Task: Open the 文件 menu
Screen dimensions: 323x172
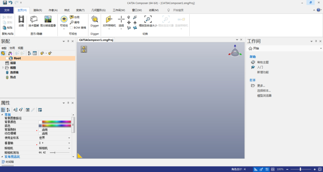Action: click(x=7, y=10)
